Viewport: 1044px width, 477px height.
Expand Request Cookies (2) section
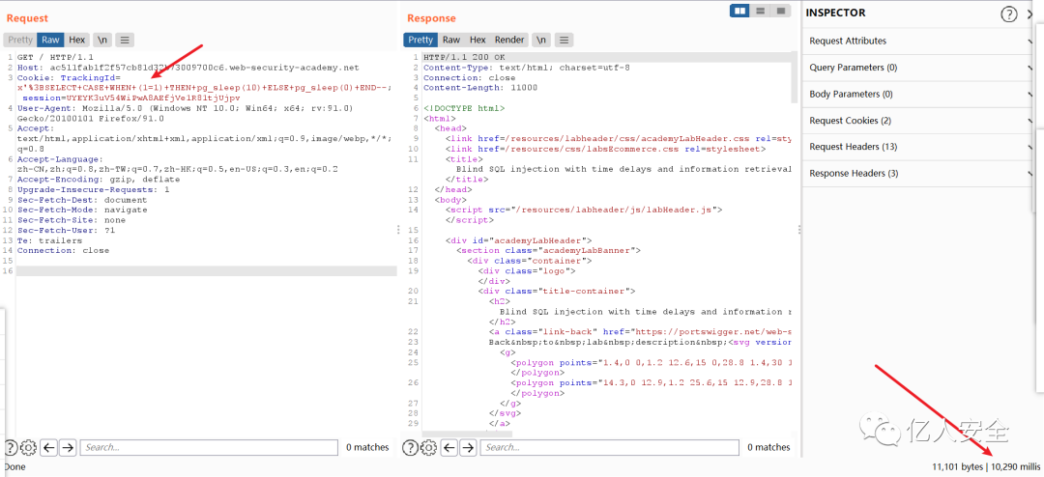tap(919, 121)
